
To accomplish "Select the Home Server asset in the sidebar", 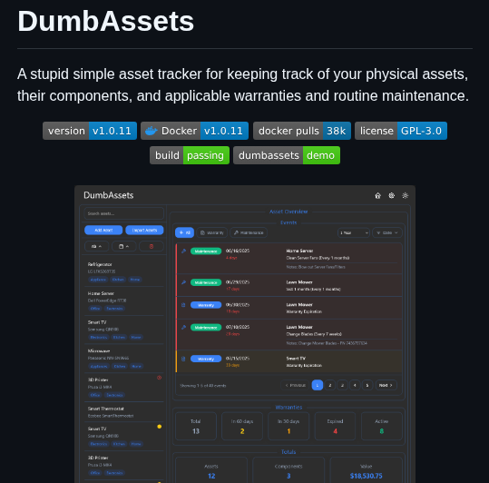I will (123, 301).
